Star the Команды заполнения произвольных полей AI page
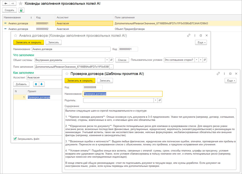The height and width of the screenshot is (174, 242). 20,3
